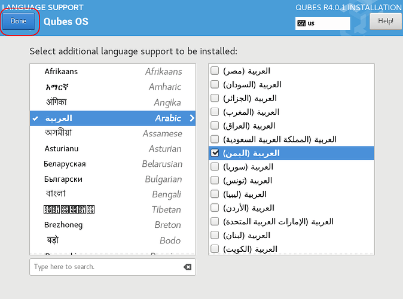Click the Arabic (Saudi Arabia) locale label text
Viewport: 403px width, 299px height.
[x=280, y=139]
